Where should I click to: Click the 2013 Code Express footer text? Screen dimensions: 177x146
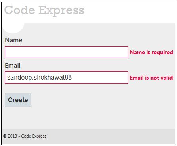pyautogui.click(x=25, y=136)
